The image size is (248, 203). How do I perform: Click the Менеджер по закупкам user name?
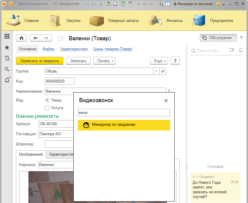(x=194, y=4)
